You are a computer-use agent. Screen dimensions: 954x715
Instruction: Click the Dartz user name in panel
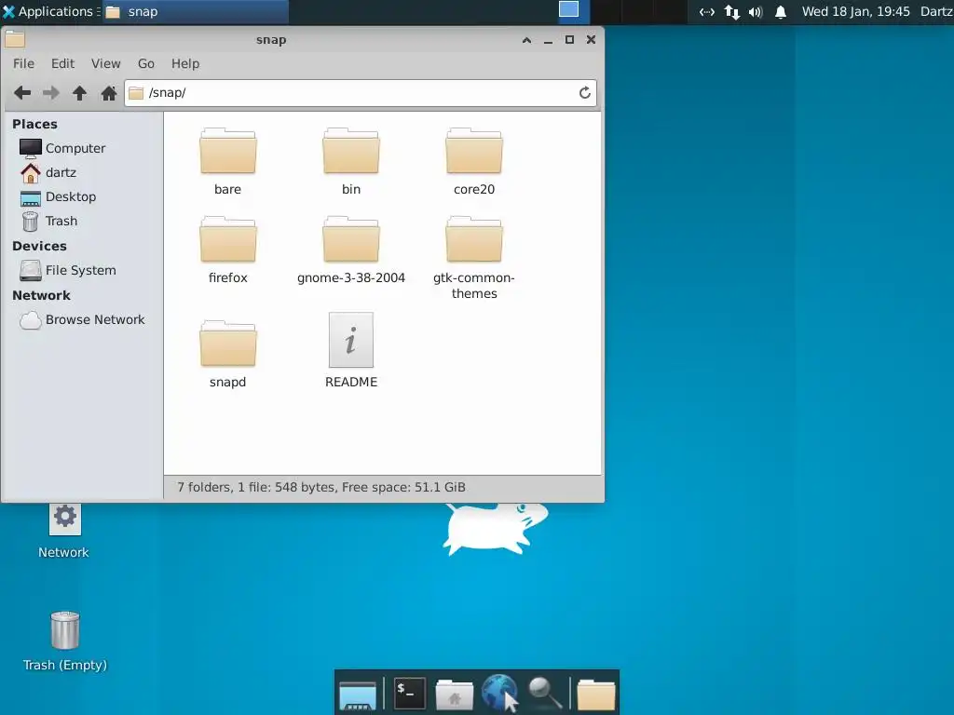[x=936, y=11]
